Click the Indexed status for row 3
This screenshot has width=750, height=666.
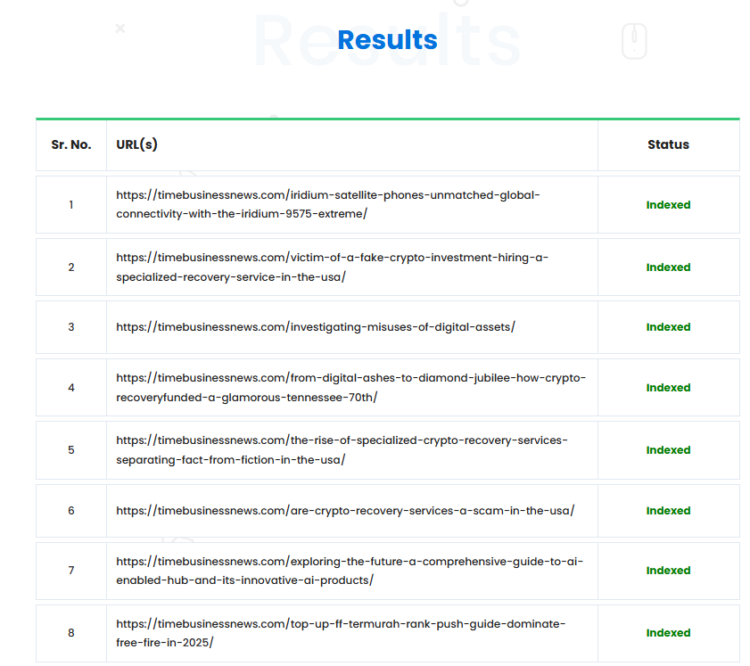[668, 327]
